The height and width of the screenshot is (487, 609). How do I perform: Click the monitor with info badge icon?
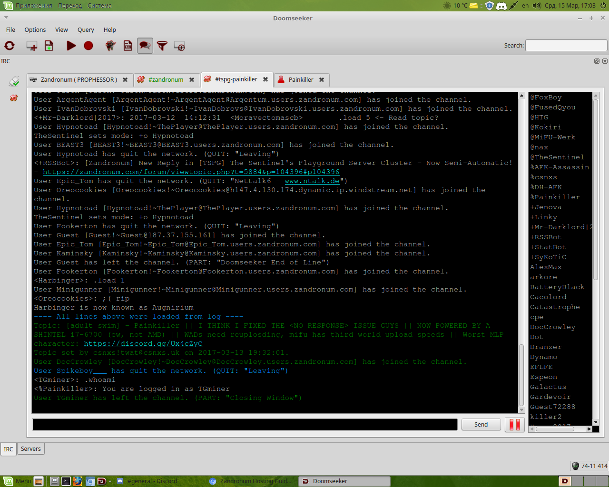(179, 46)
